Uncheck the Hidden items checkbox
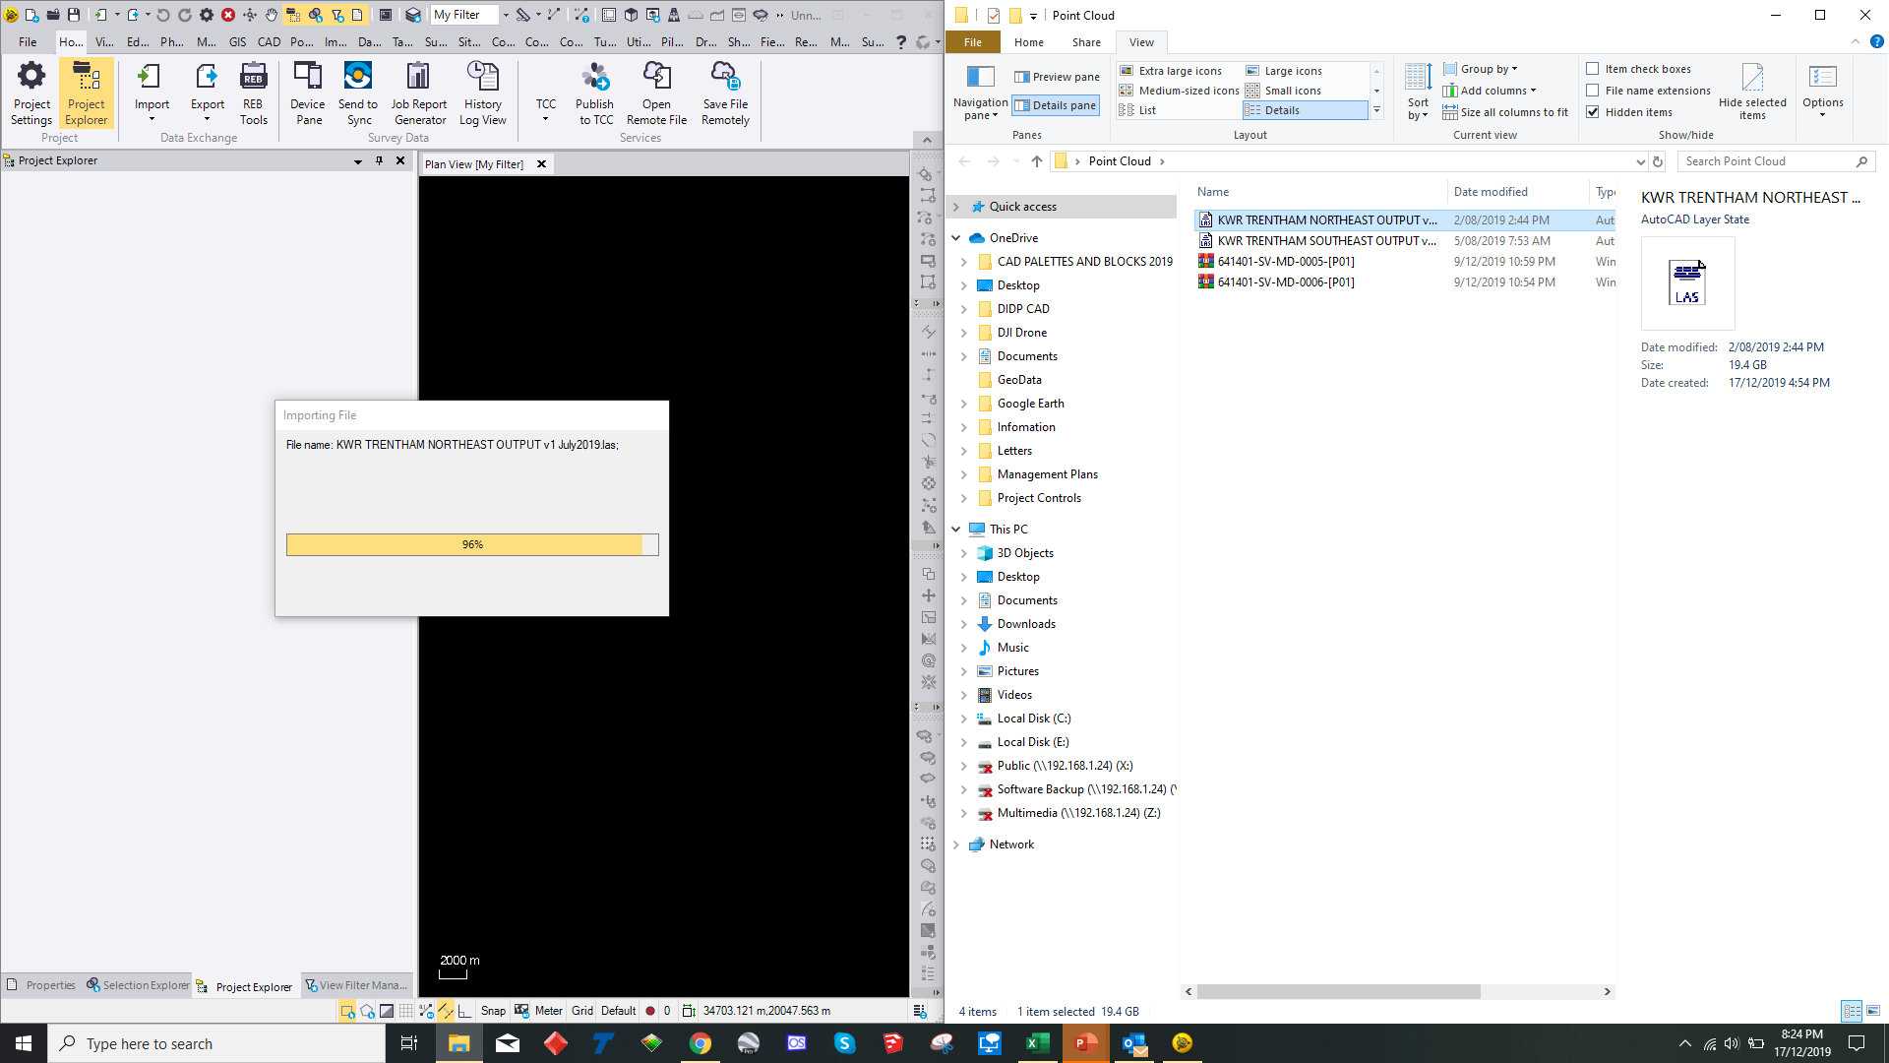The width and height of the screenshot is (1889, 1063). click(1593, 112)
